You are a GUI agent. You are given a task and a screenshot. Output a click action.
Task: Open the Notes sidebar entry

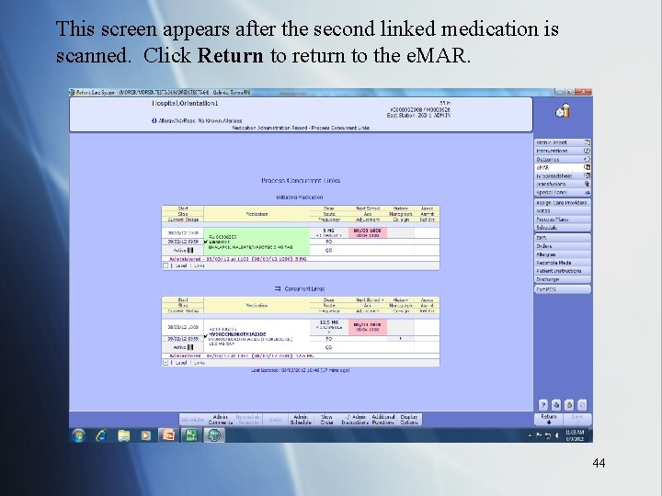click(563, 211)
